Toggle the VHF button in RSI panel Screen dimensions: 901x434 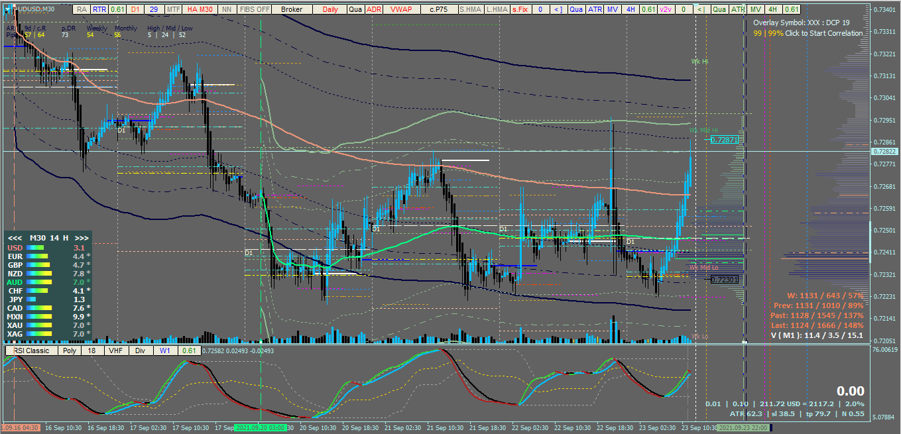click(x=115, y=351)
